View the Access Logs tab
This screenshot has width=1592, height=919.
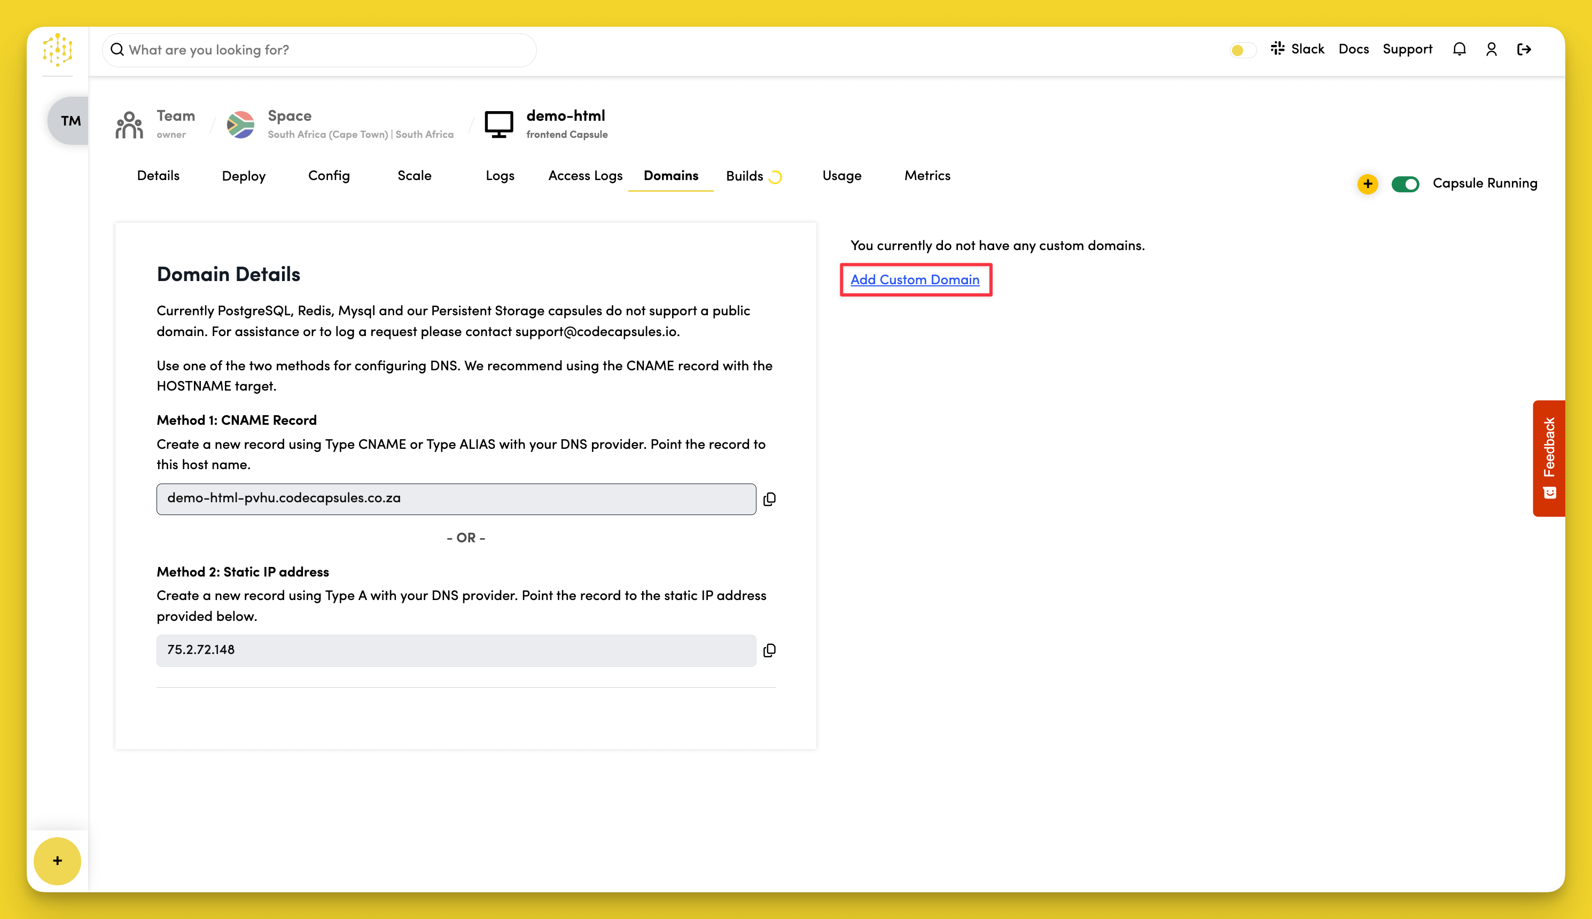pos(585,176)
